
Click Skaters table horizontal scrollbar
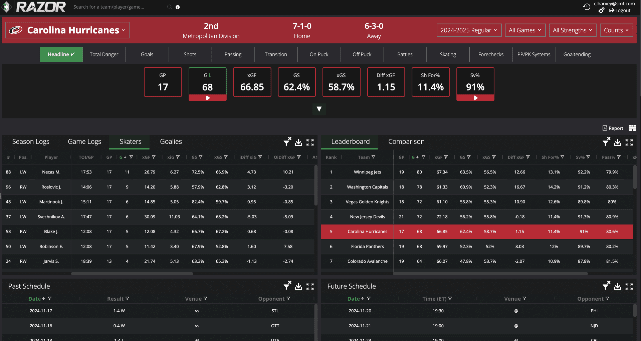click(132, 274)
